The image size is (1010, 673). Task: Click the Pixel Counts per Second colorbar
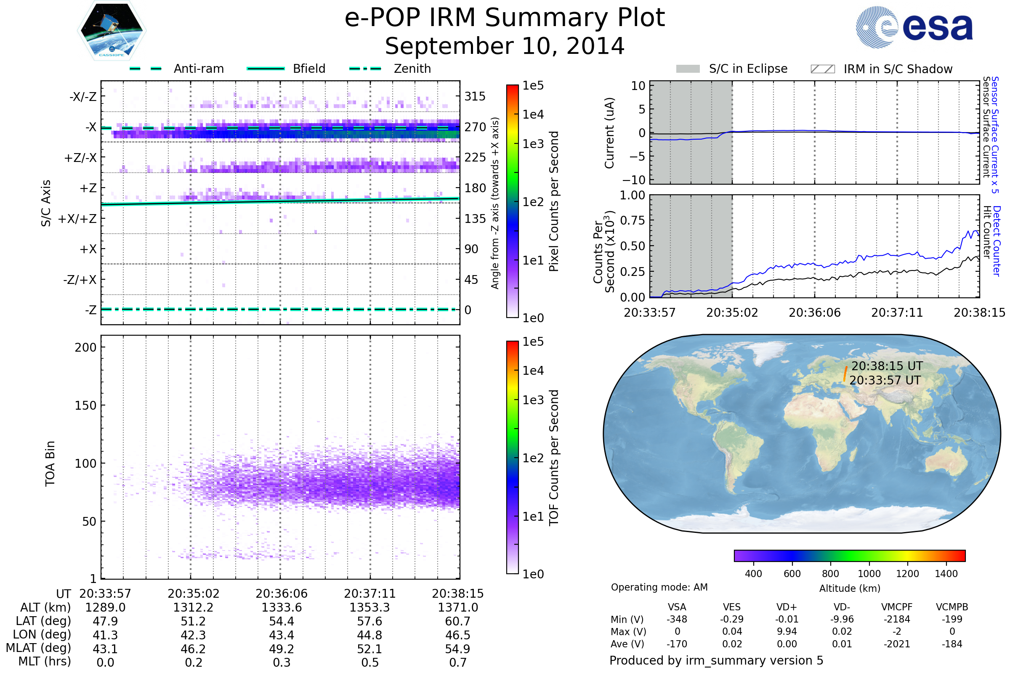[x=512, y=201]
